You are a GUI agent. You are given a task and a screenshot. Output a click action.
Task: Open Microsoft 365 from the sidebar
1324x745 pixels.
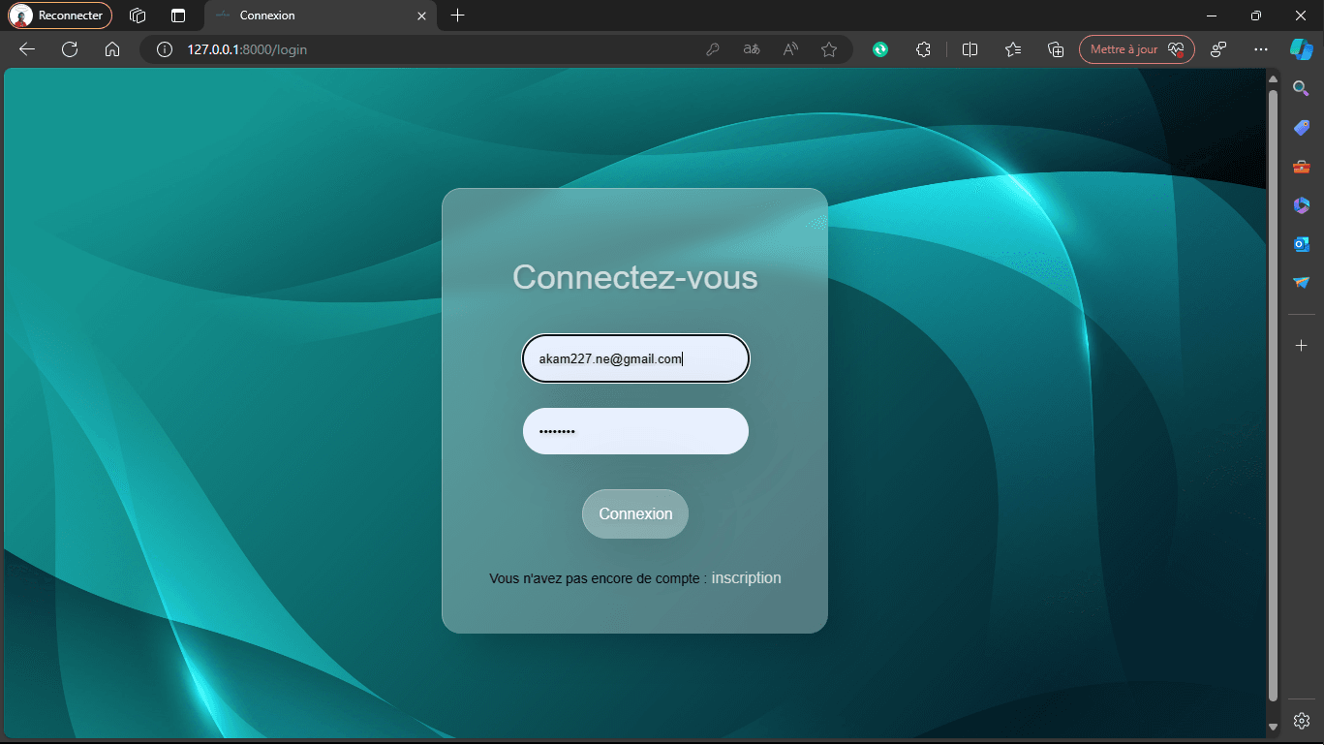(1302, 205)
